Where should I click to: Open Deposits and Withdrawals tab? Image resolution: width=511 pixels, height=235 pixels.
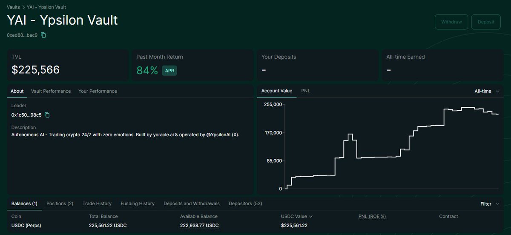tap(192, 203)
